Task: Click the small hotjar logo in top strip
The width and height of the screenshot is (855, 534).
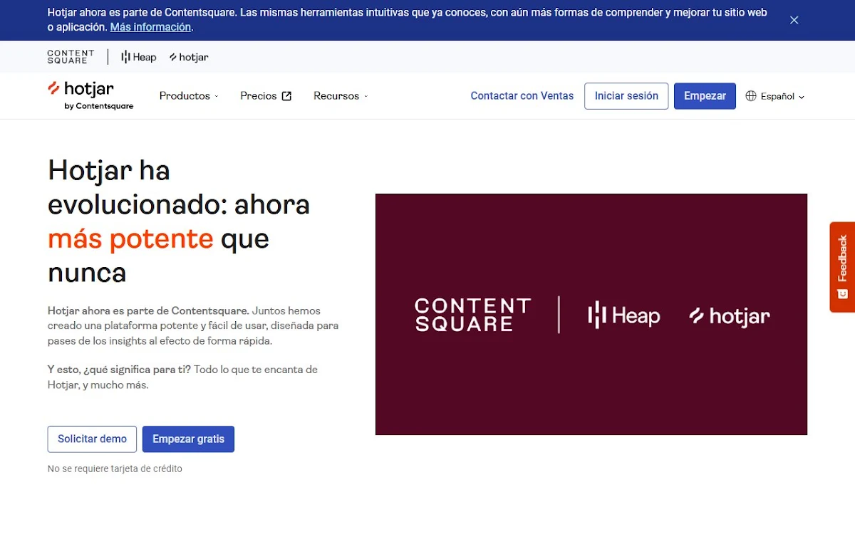Action: click(x=189, y=57)
